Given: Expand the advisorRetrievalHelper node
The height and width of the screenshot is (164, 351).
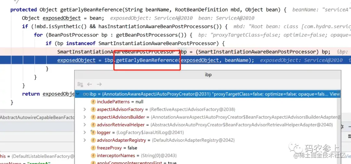Looking at the screenshot, I should (x=84, y=125).
